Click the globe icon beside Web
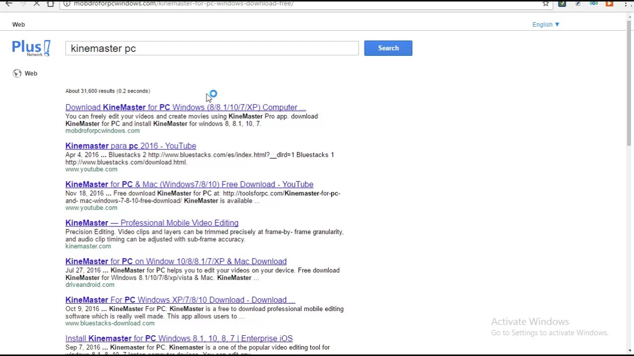634x356 pixels. (17, 73)
